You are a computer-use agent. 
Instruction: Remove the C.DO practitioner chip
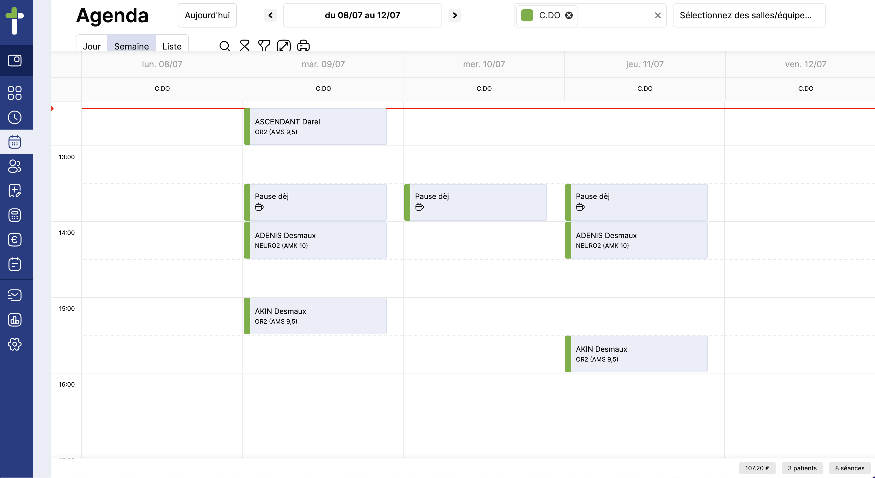569,15
